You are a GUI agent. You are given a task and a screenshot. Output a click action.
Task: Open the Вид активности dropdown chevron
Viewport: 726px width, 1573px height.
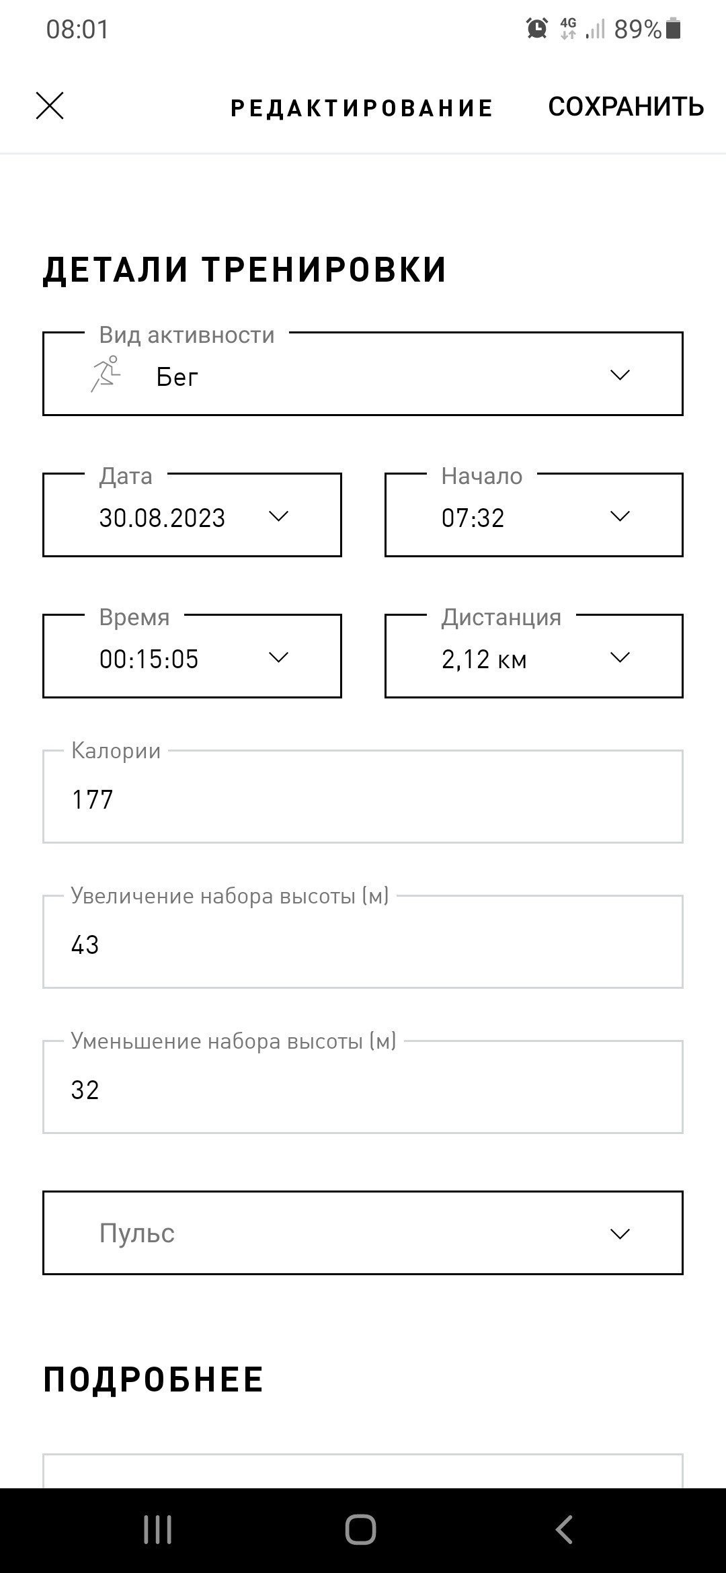(620, 375)
